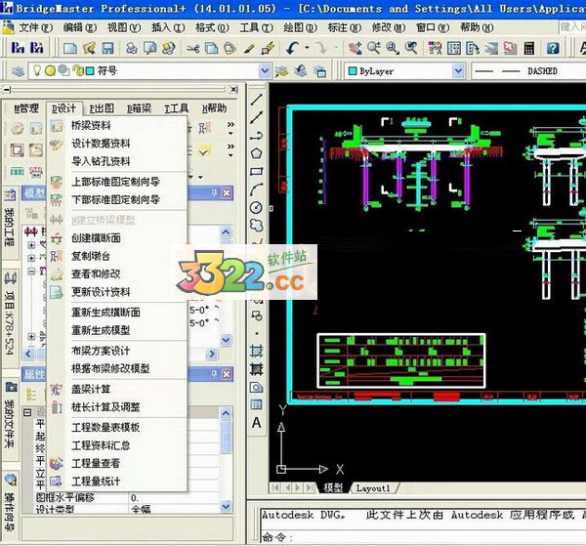The height and width of the screenshot is (546, 586).
Task: Choose 桥梁资料 from the design menu
Action: click(x=91, y=126)
